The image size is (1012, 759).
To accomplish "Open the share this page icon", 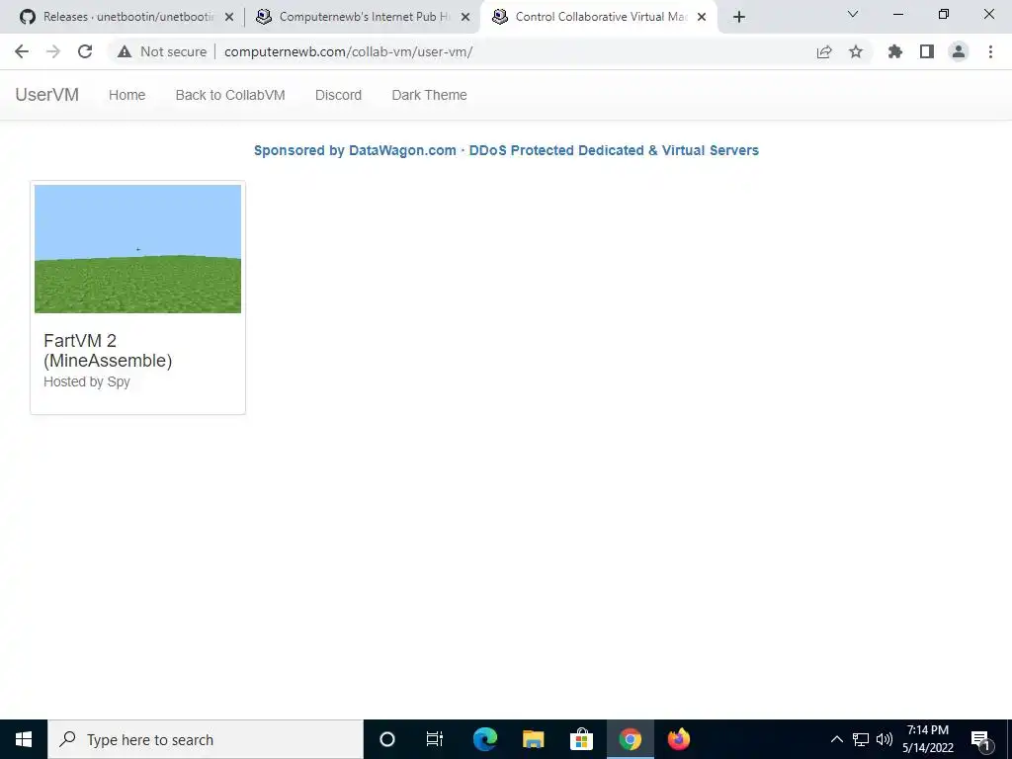I will (x=824, y=51).
